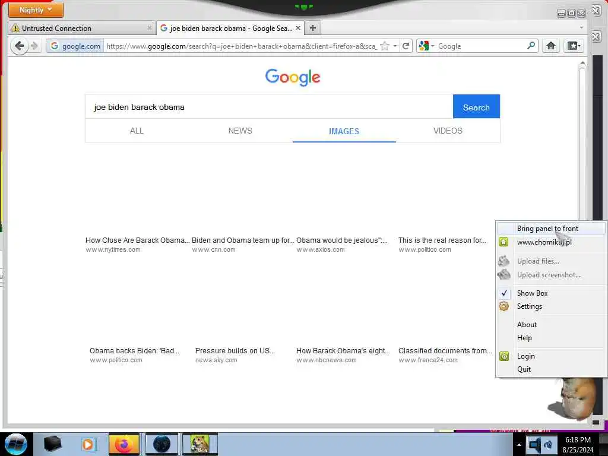Switch to the Untrusted Connection tab

coord(81,28)
